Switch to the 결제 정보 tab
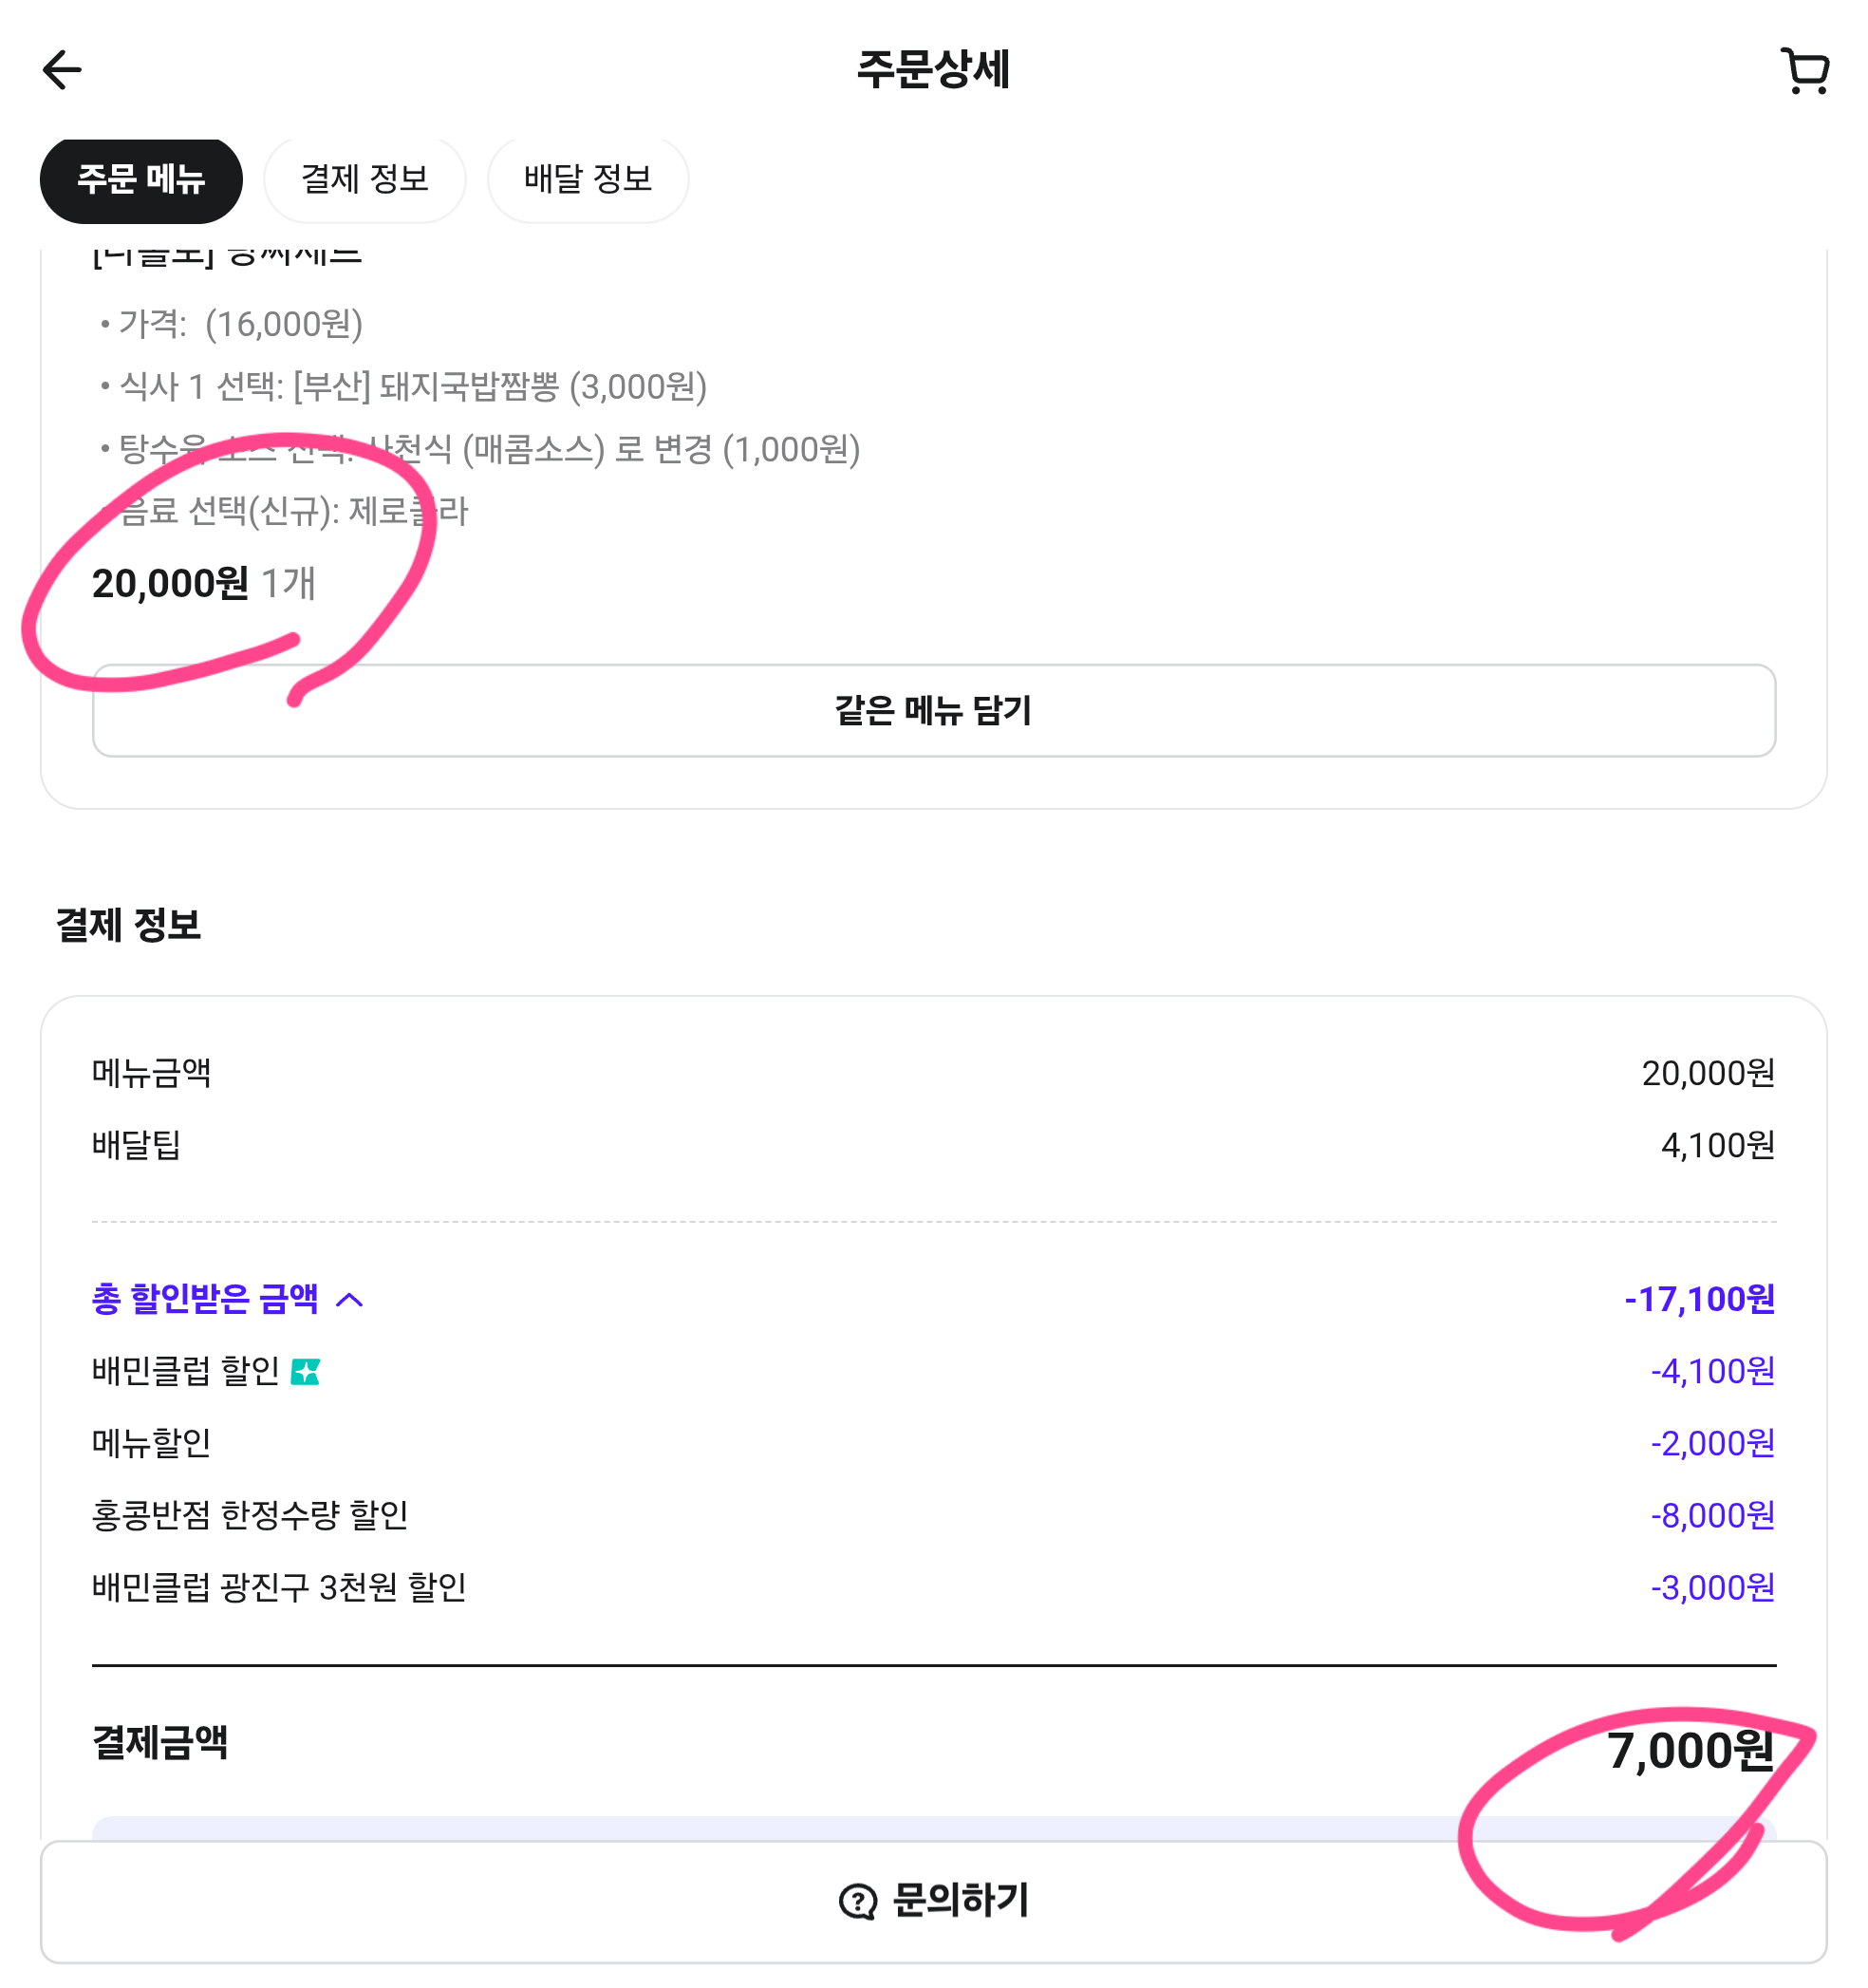 [x=365, y=180]
